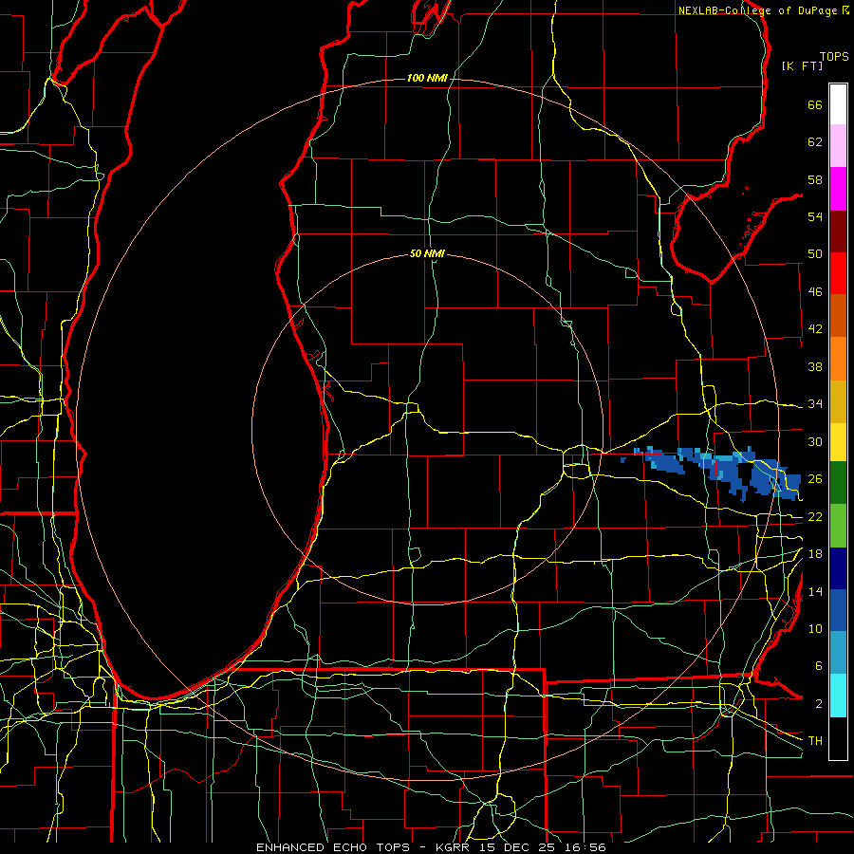This screenshot has height=854, width=854.
Task: Select the light green legend color band
Action: pos(838,526)
